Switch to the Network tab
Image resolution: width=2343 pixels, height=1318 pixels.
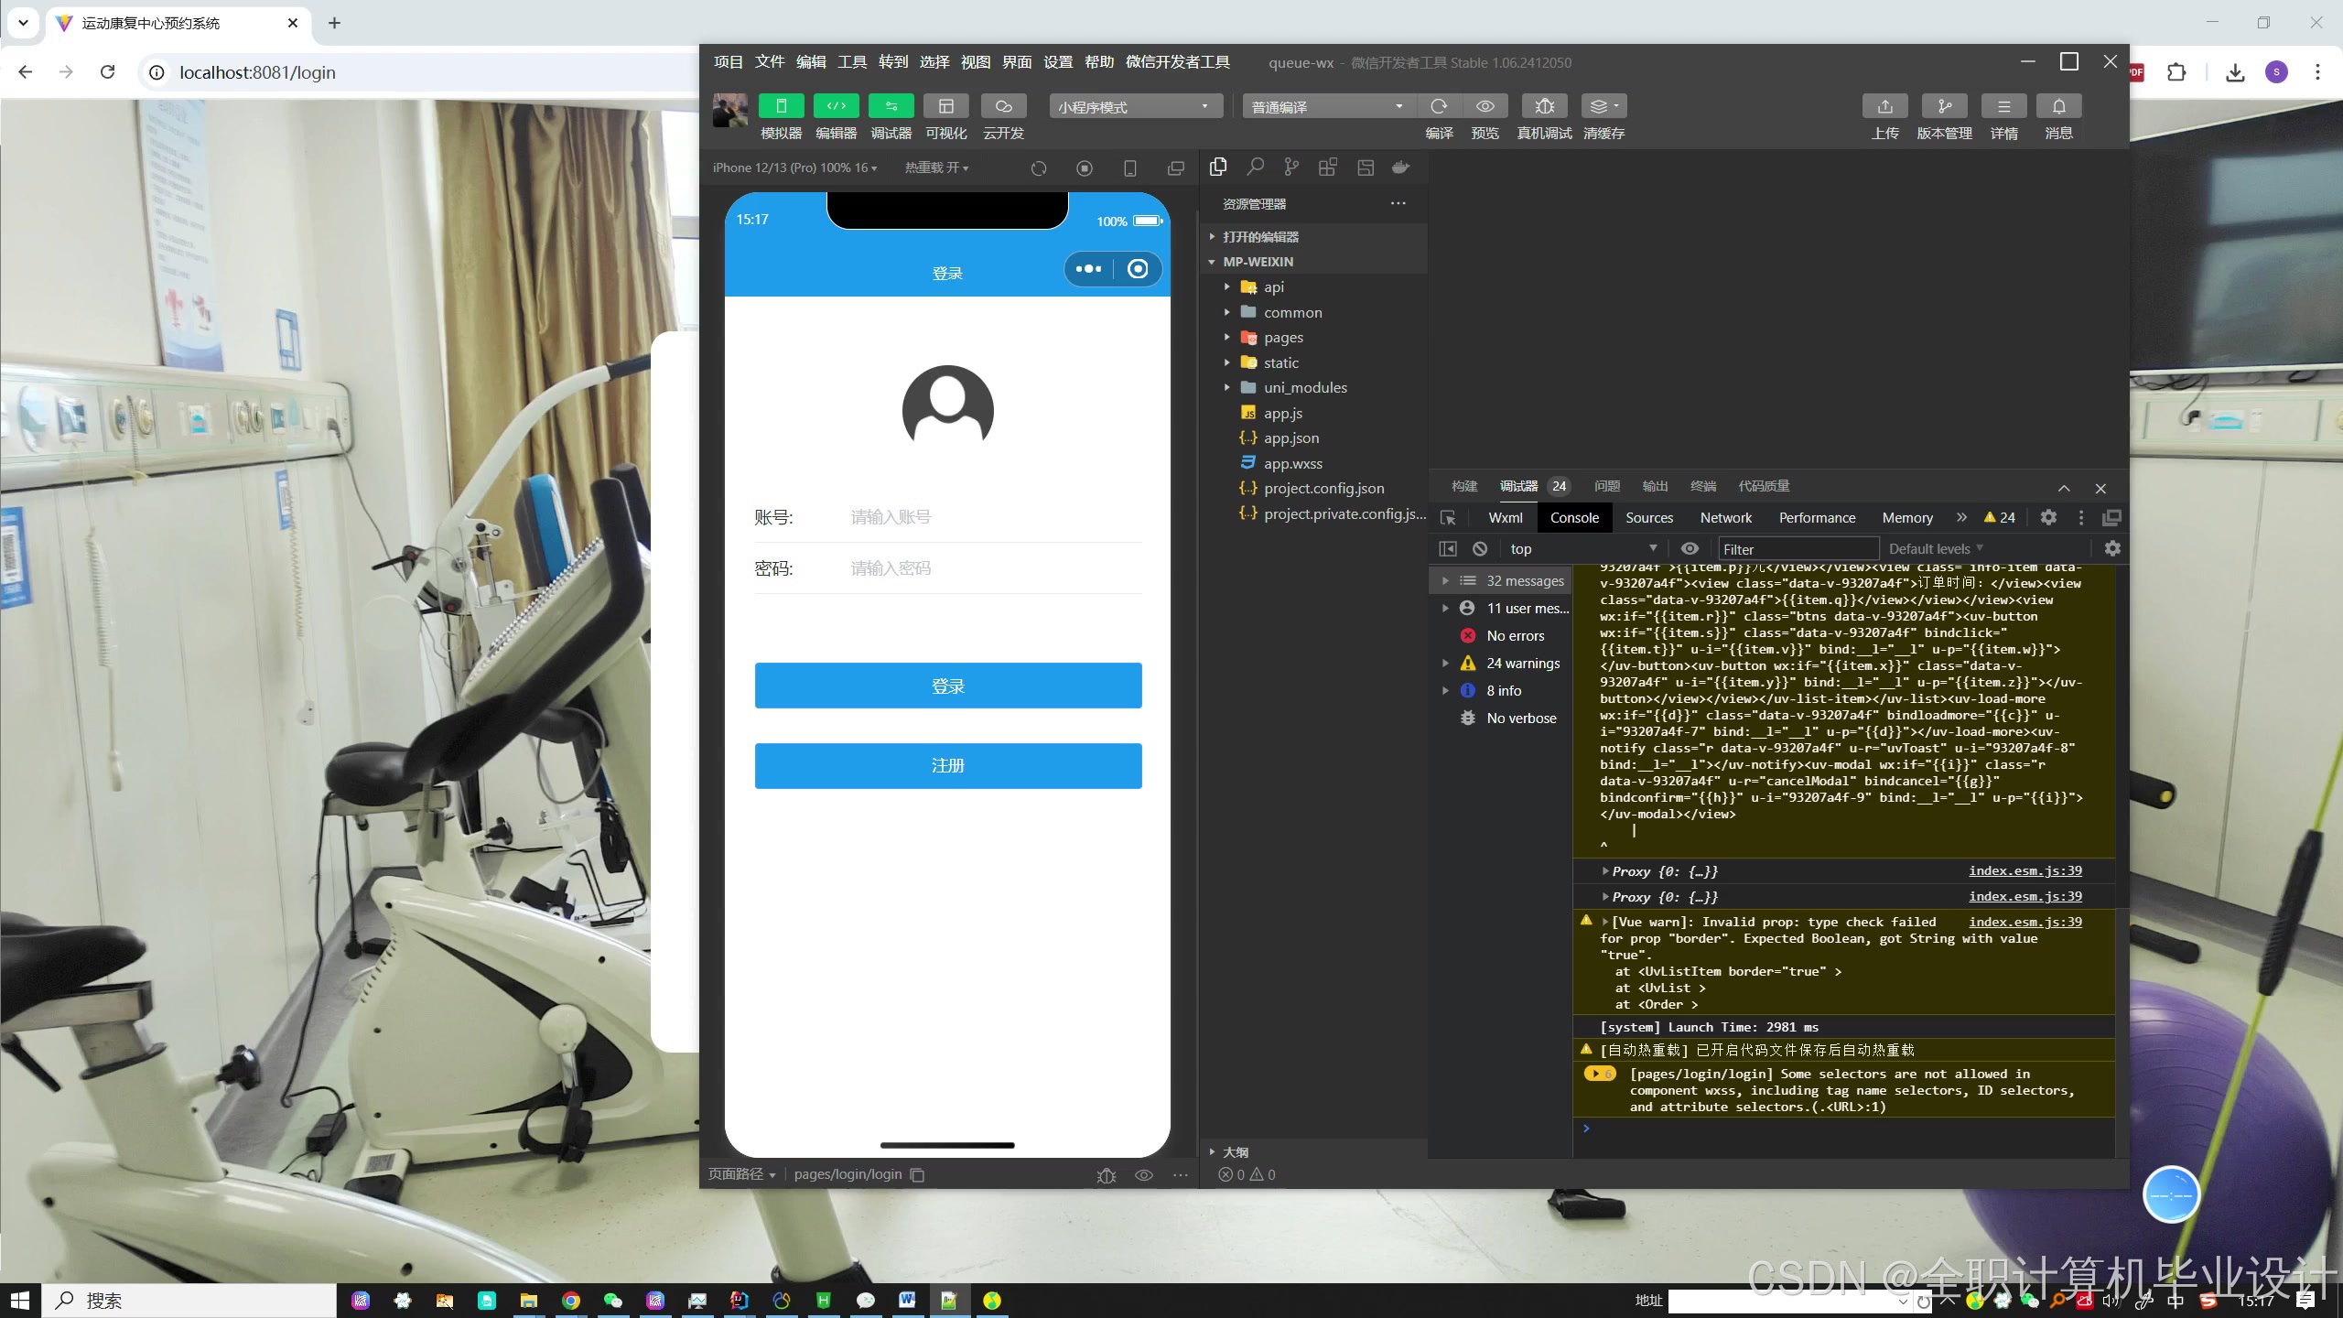tap(1725, 518)
